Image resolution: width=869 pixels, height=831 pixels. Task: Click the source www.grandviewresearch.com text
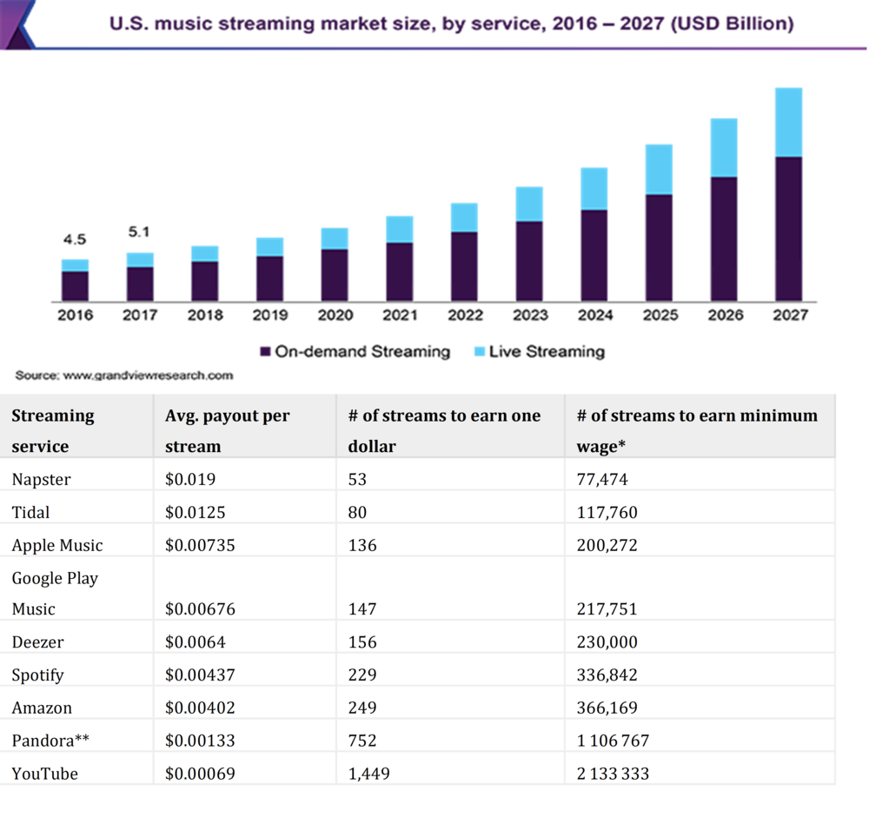[124, 376]
